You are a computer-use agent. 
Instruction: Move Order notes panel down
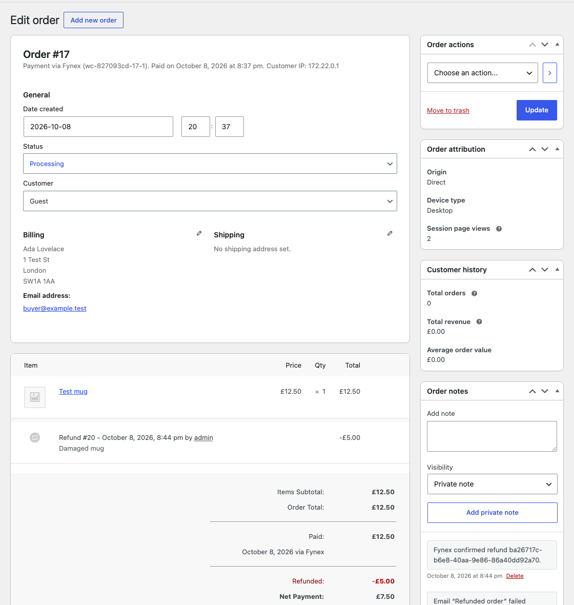[545, 391]
